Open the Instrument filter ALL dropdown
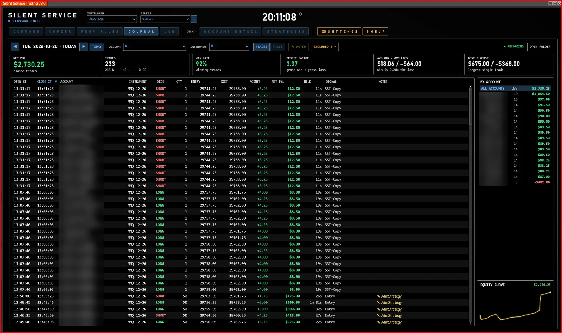The width and height of the screenshot is (562, 333). coord(229,46)
